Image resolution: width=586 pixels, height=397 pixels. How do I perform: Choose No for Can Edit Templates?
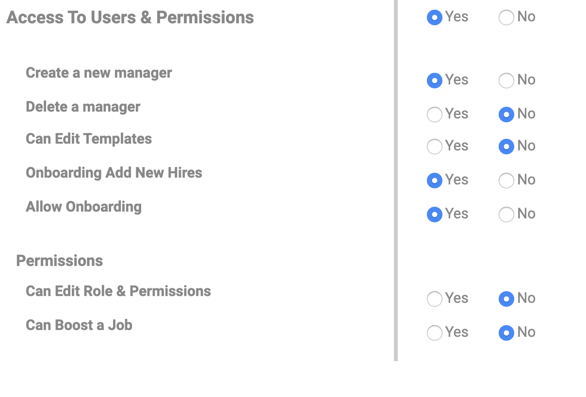point(506,147)
